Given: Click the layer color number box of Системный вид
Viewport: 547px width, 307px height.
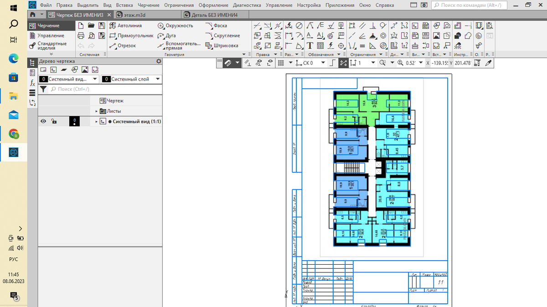Looking at the screenshot, I should tap(75, 121).
